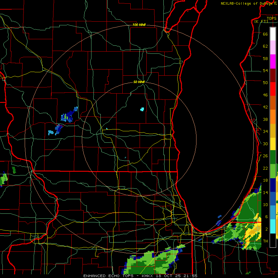278x278 pixels.
Task: Click the 42 scale label
Action: click(x=265, y=107)
